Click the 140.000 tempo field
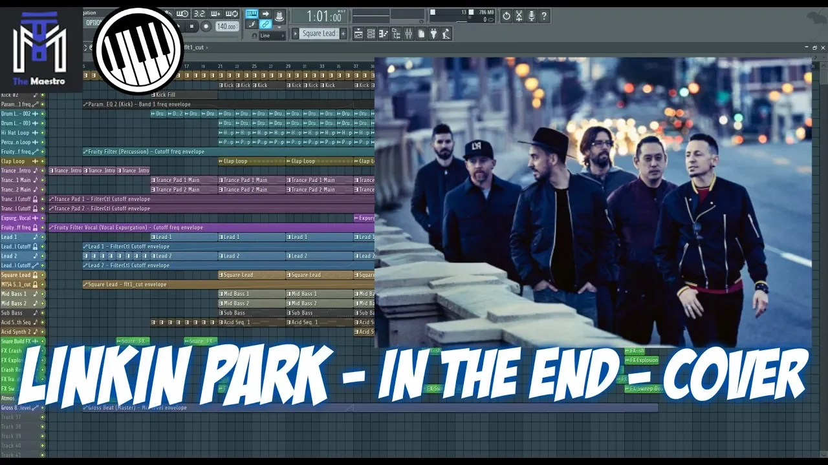 click(227, 26)
